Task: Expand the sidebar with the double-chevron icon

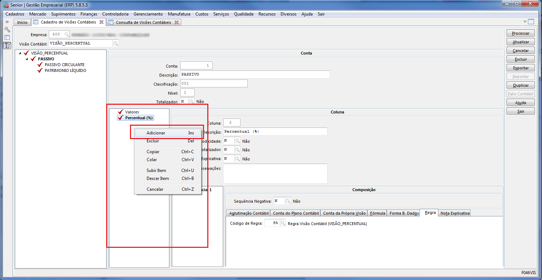Action: point(7,22)
